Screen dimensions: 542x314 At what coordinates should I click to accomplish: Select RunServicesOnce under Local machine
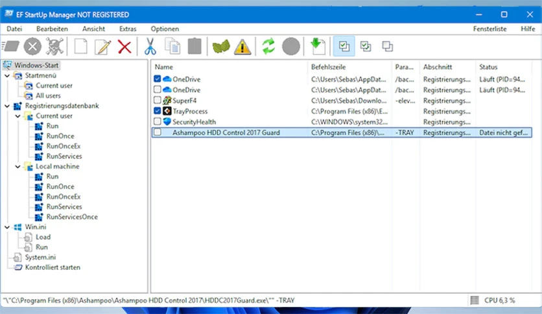[x=72, y=217]
